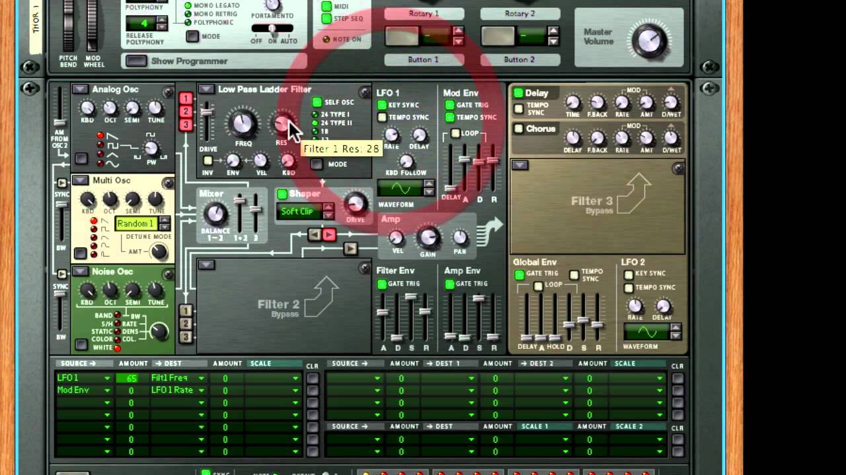The height and width of the screenshot is (475, 846).
Task: Click routing button 1 beside Filter 2
Action: point(186,310)
